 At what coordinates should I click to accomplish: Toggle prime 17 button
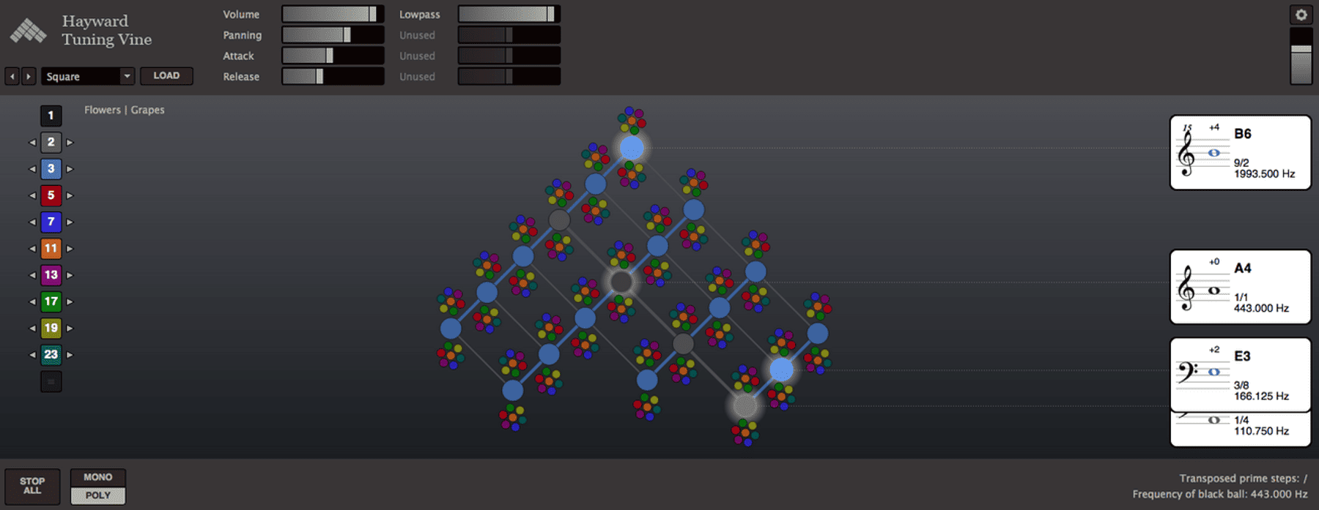[51, 301]
